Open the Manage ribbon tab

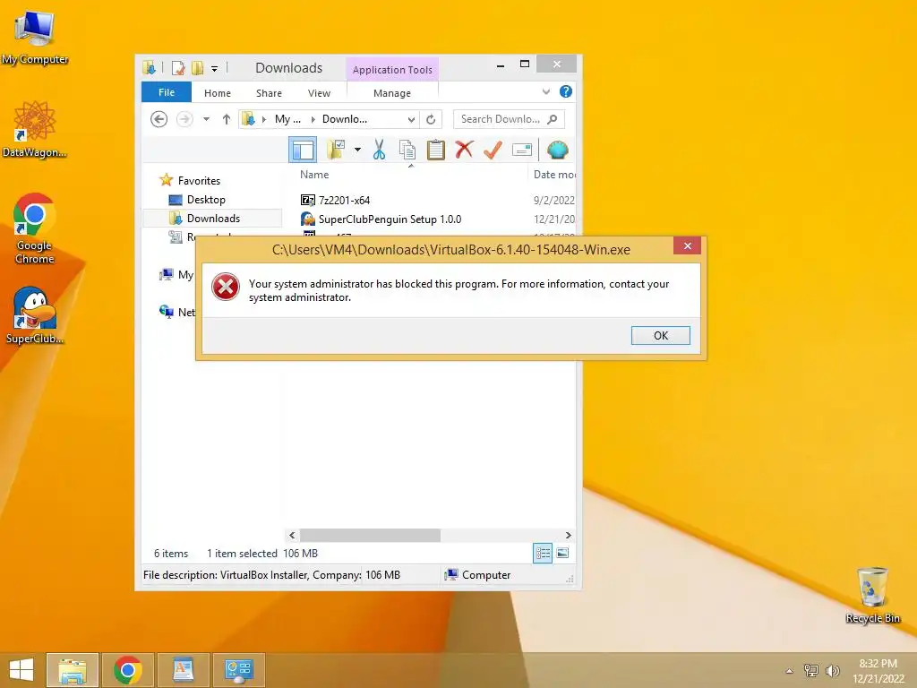(x=392, y=93)
